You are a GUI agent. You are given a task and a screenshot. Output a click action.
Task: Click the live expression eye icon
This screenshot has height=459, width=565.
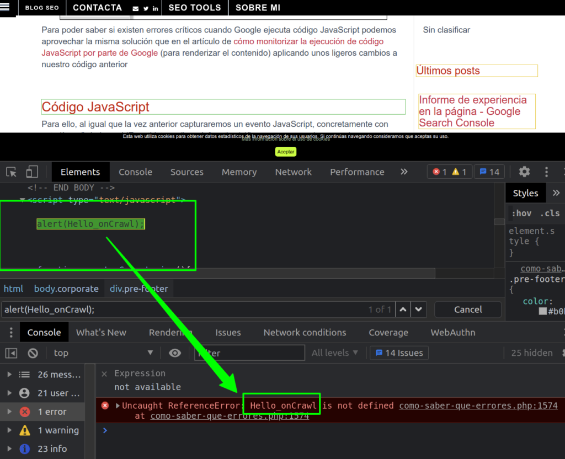[x=175, y=353]
